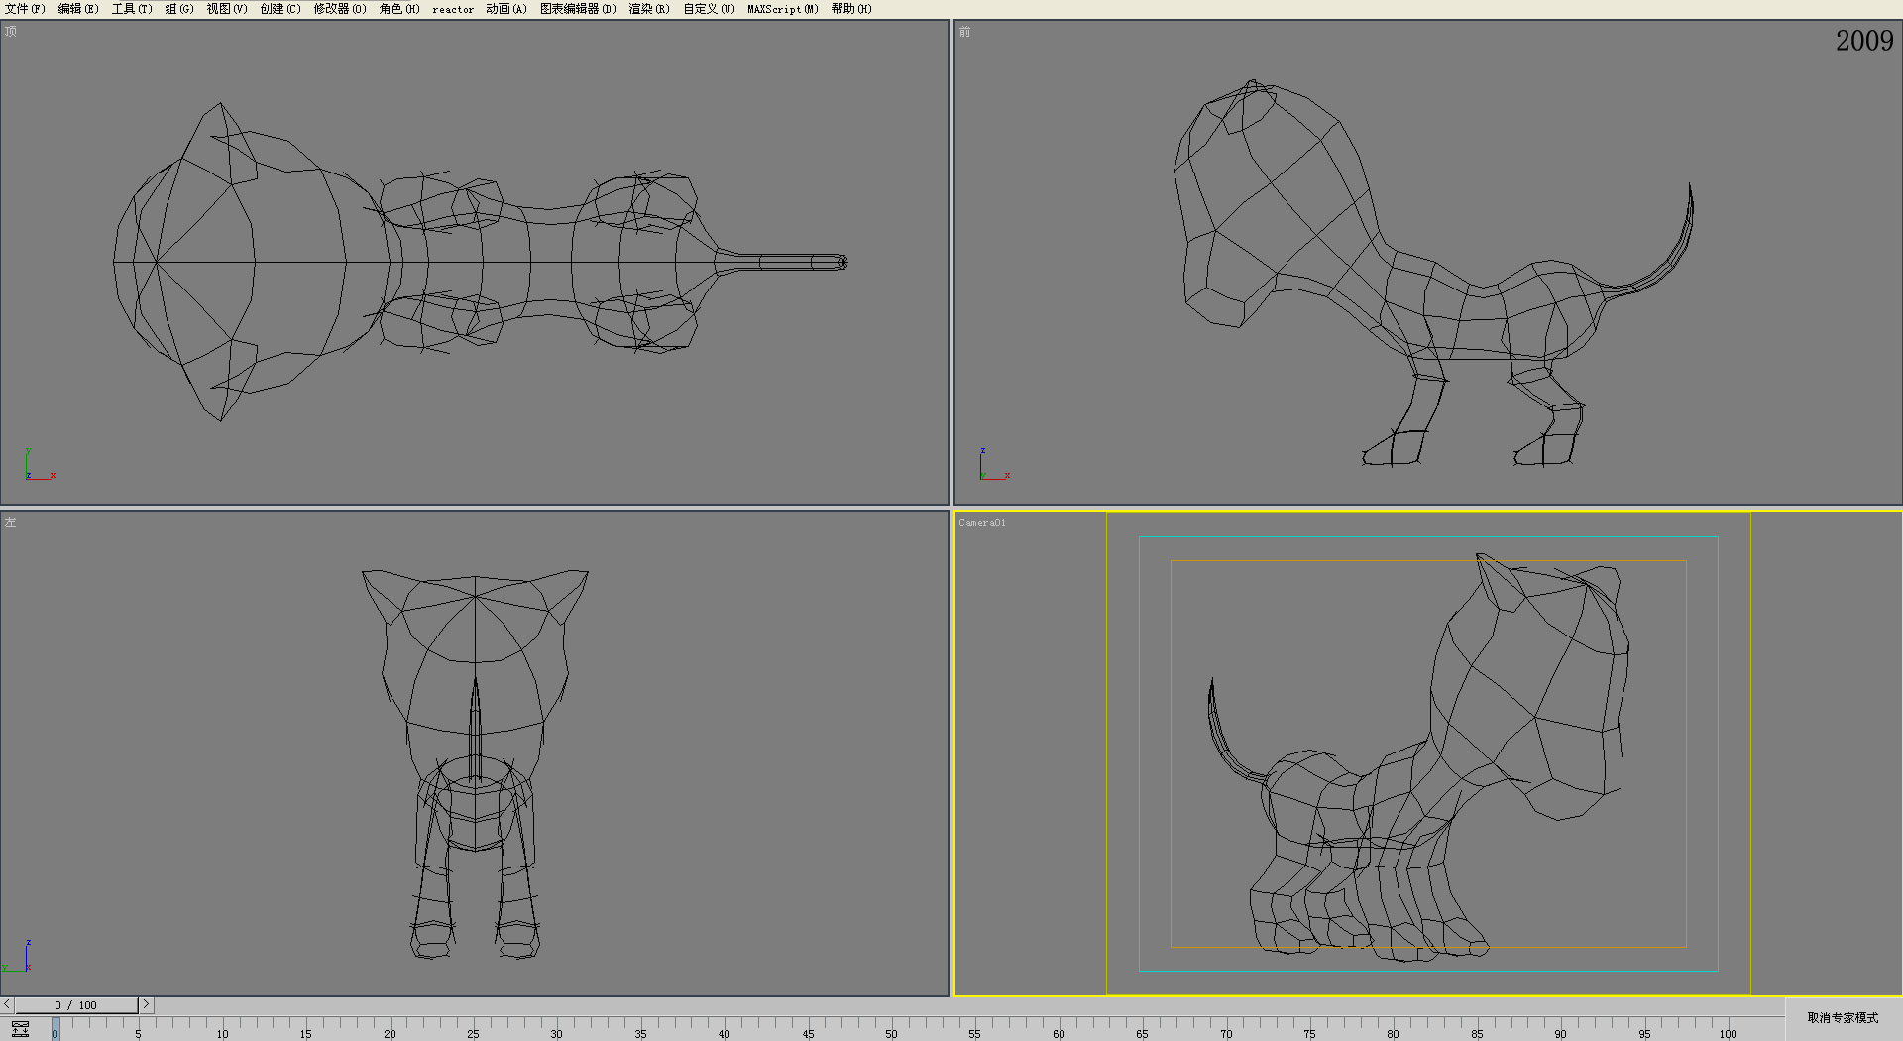The image size is (1903, 1041).
Task: Click the Camera01 viewport label
Action: click(982, 522)
